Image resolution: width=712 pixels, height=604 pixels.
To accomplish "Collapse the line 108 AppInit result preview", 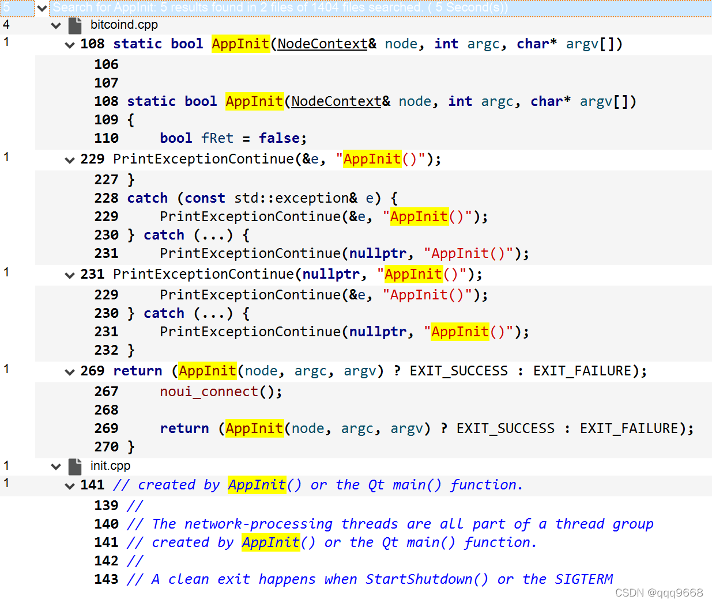I will click(69, 44).
